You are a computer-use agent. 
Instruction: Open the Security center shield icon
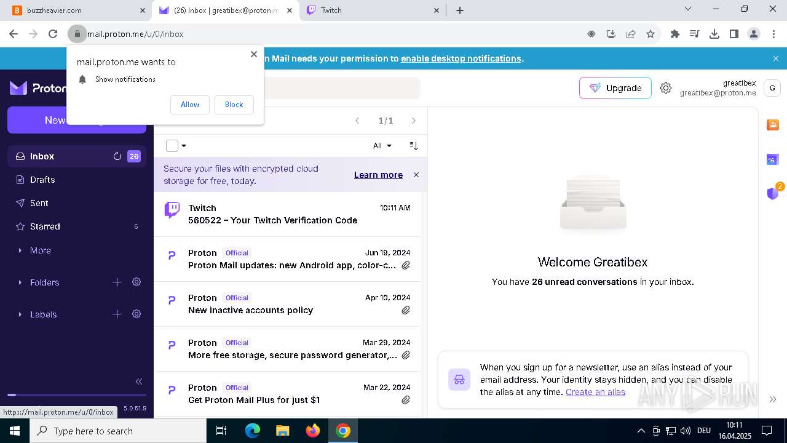pyautogui.click(x=773, y=193)
